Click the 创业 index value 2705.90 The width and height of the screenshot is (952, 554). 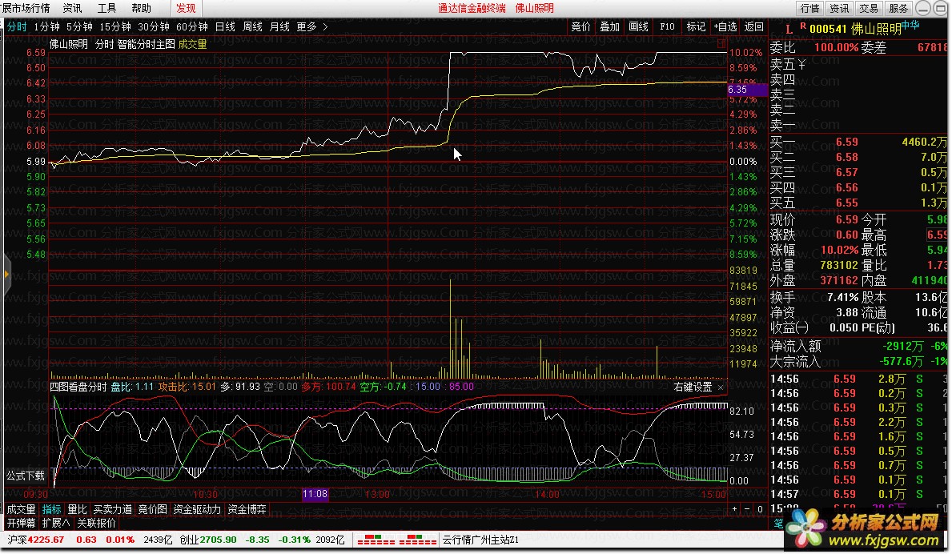(218, 540)
